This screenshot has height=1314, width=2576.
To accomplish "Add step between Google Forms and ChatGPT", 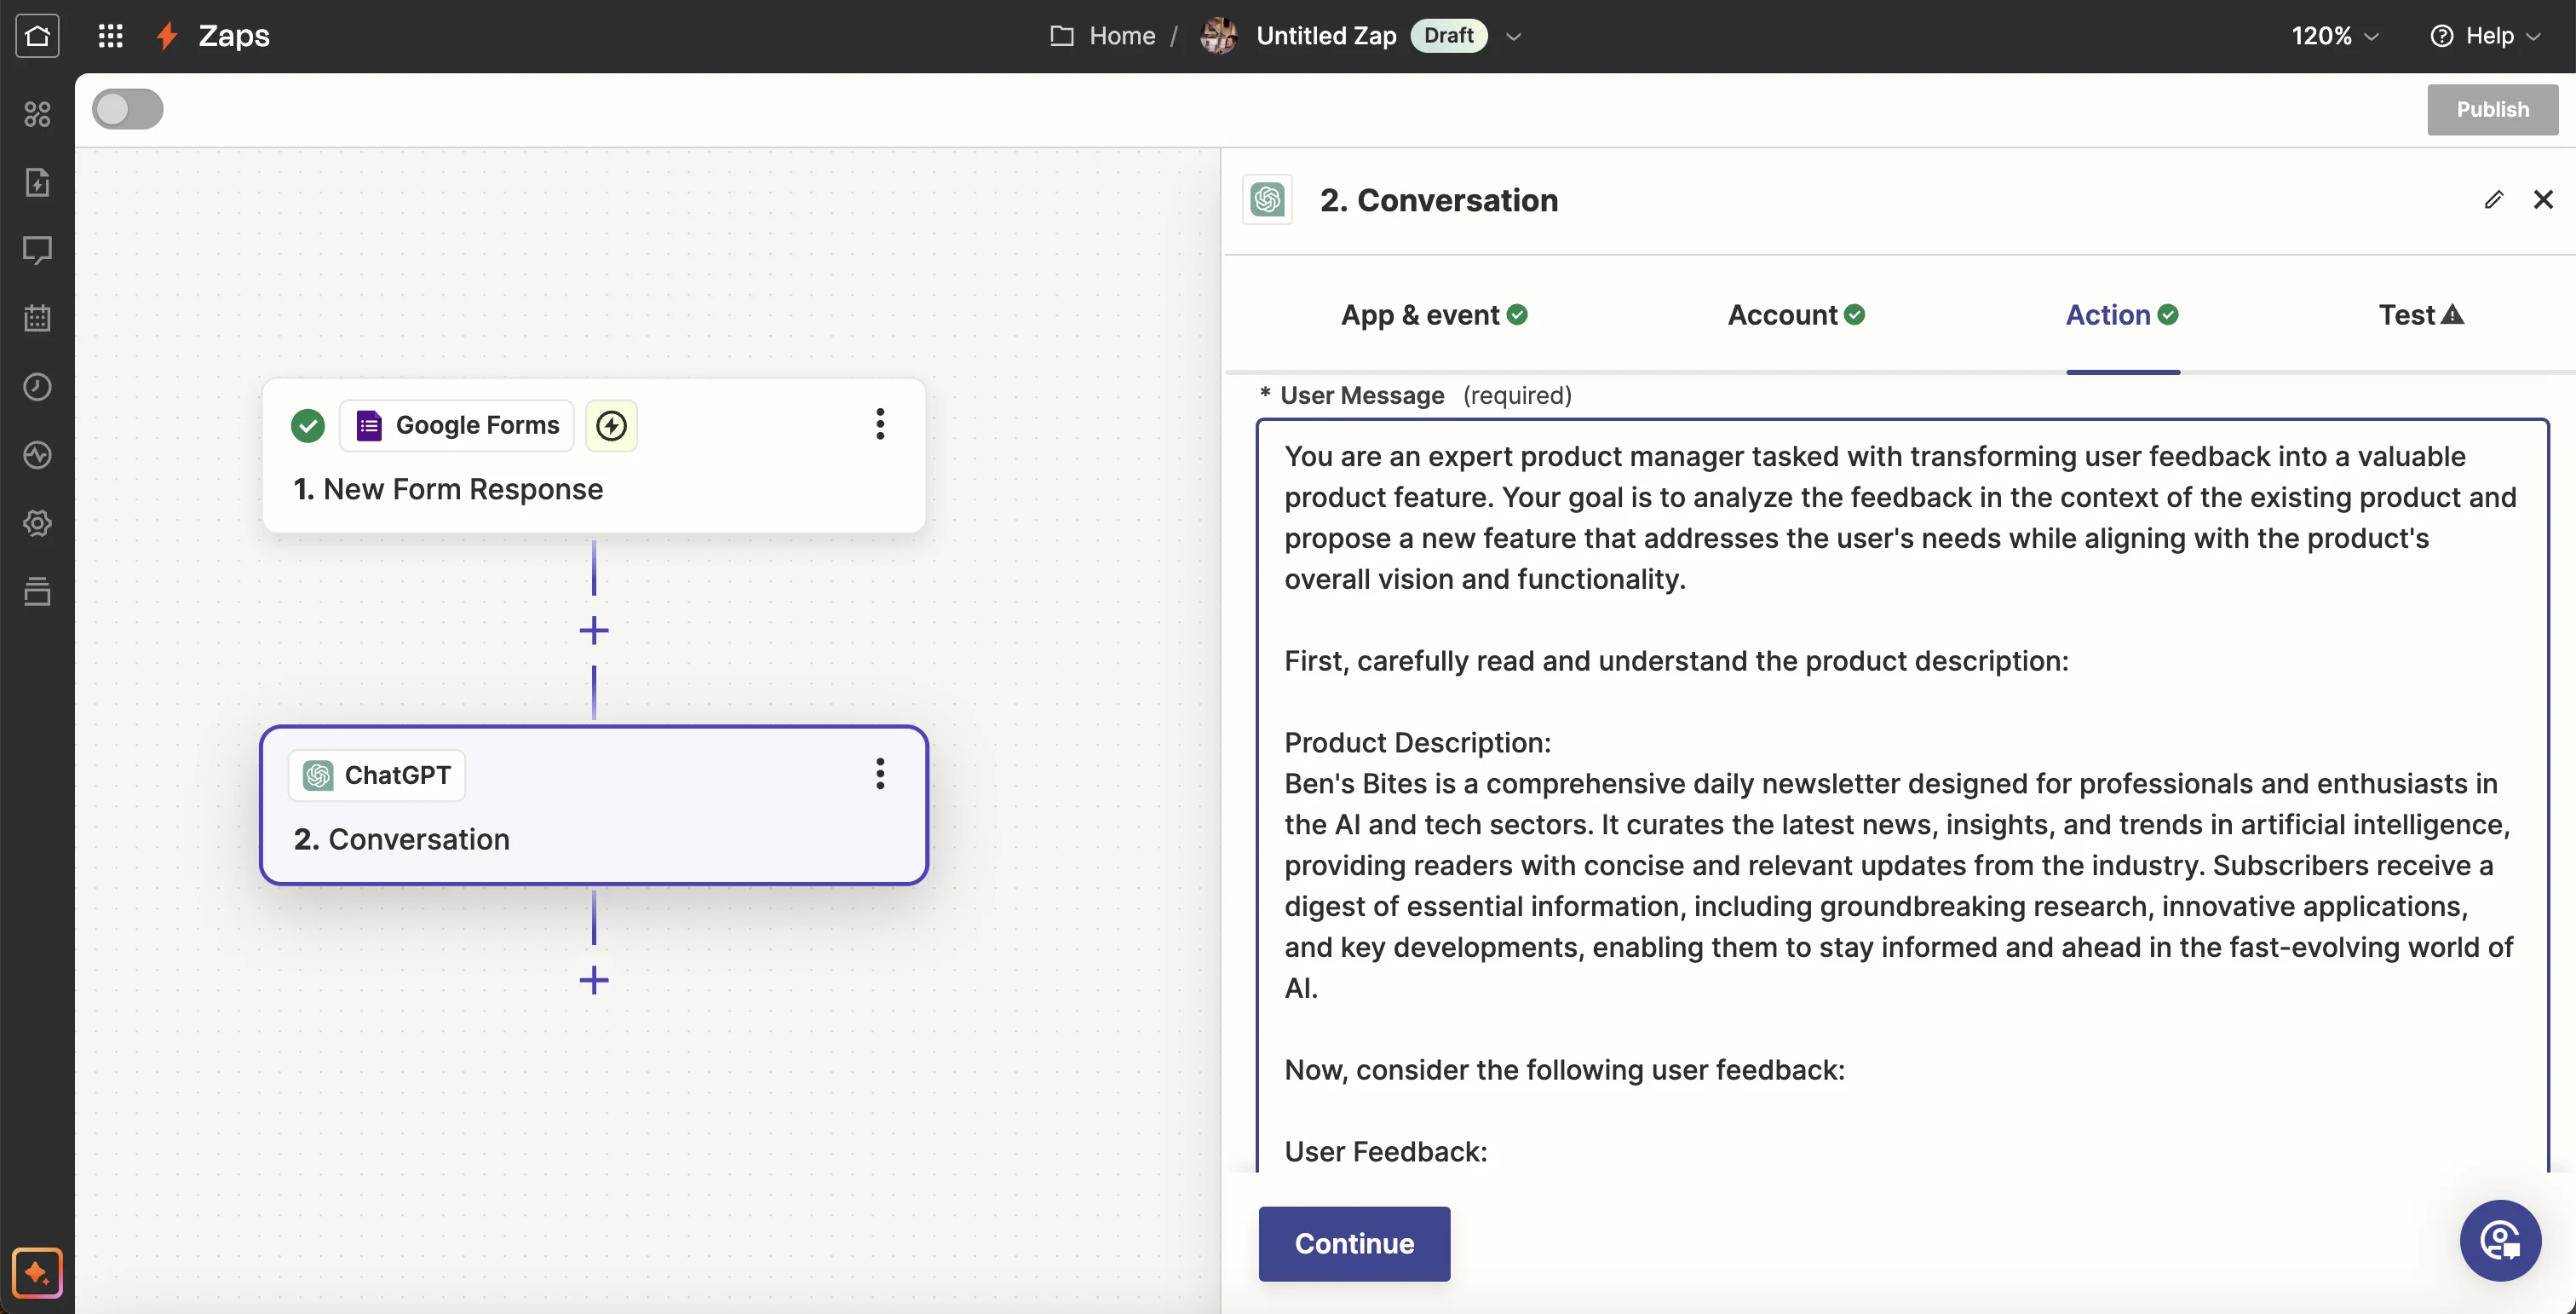I will 594,630.
